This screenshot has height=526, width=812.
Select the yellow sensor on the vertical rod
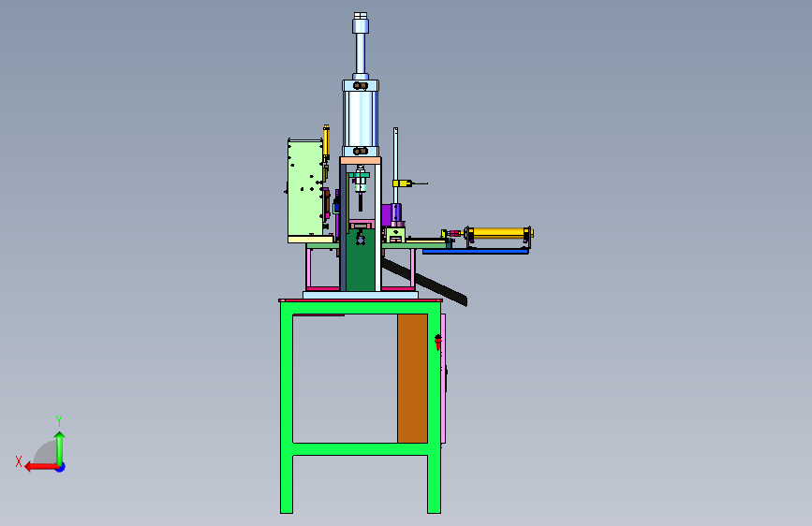(402, 183)
